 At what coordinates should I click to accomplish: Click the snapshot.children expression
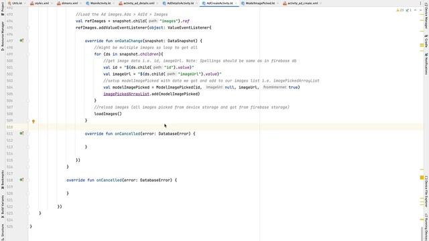(139, 54)
